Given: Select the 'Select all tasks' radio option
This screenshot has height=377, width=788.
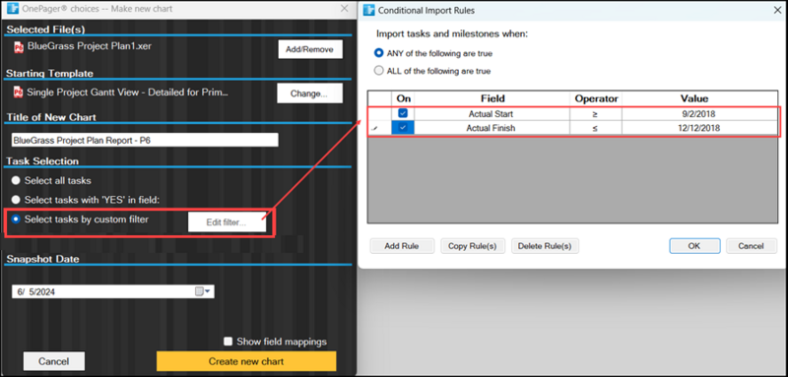Looking at the screenshot, I should pos(17,180).
